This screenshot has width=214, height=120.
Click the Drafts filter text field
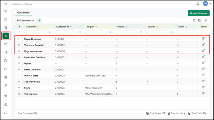click(187, 32)
